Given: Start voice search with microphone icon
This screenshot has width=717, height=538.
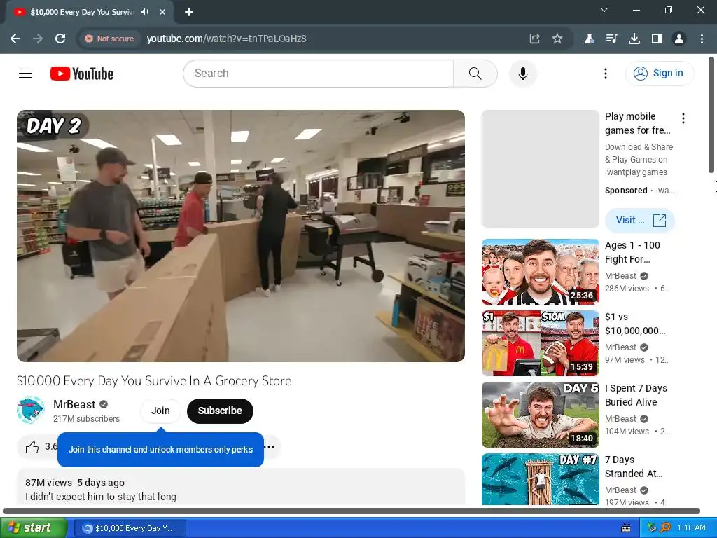Looking at the screenshot, I should 522,73.
